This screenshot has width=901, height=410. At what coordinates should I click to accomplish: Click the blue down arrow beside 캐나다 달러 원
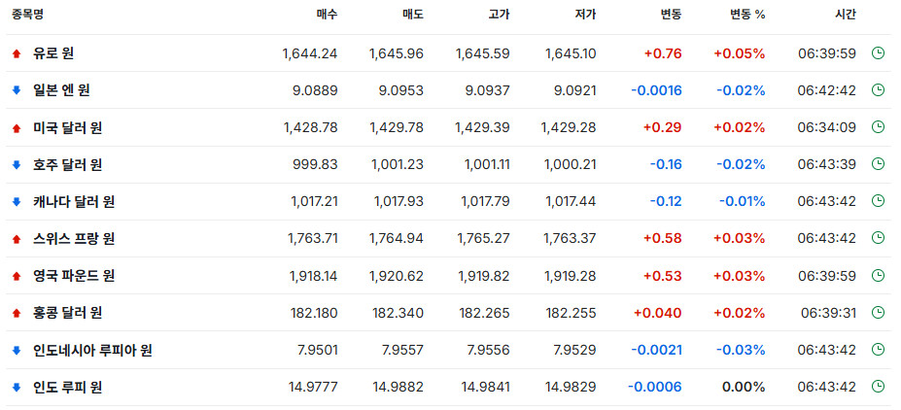pyautogui.click(x=17, y=201)
